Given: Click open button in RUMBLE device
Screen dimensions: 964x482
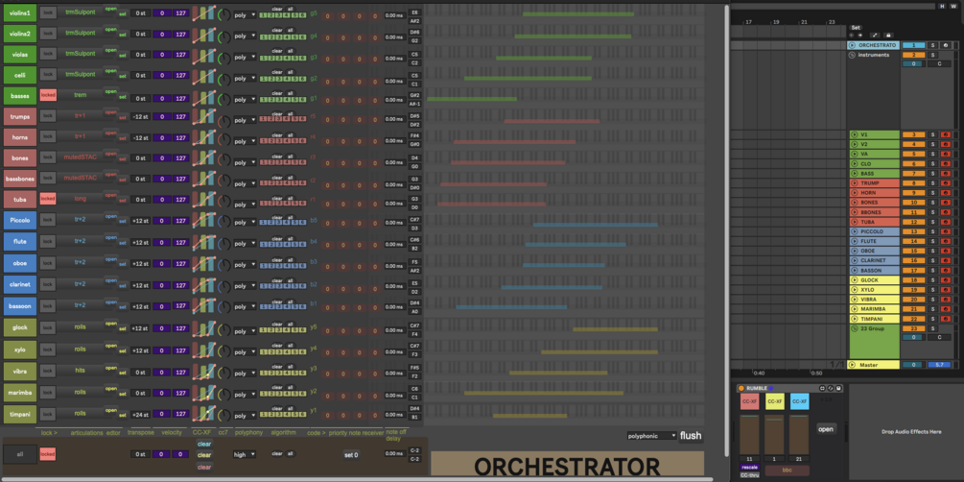Looking at the screenshot, I should [x=826, y=429].
